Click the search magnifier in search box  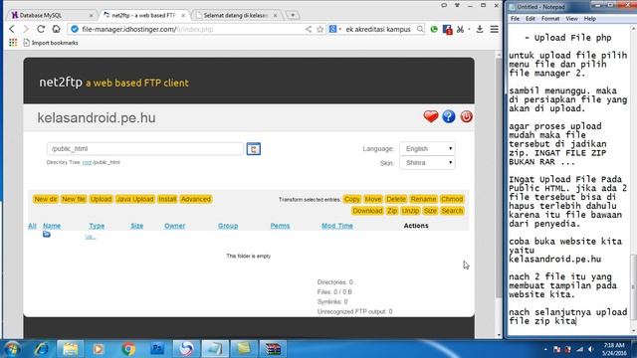[420, 29]
